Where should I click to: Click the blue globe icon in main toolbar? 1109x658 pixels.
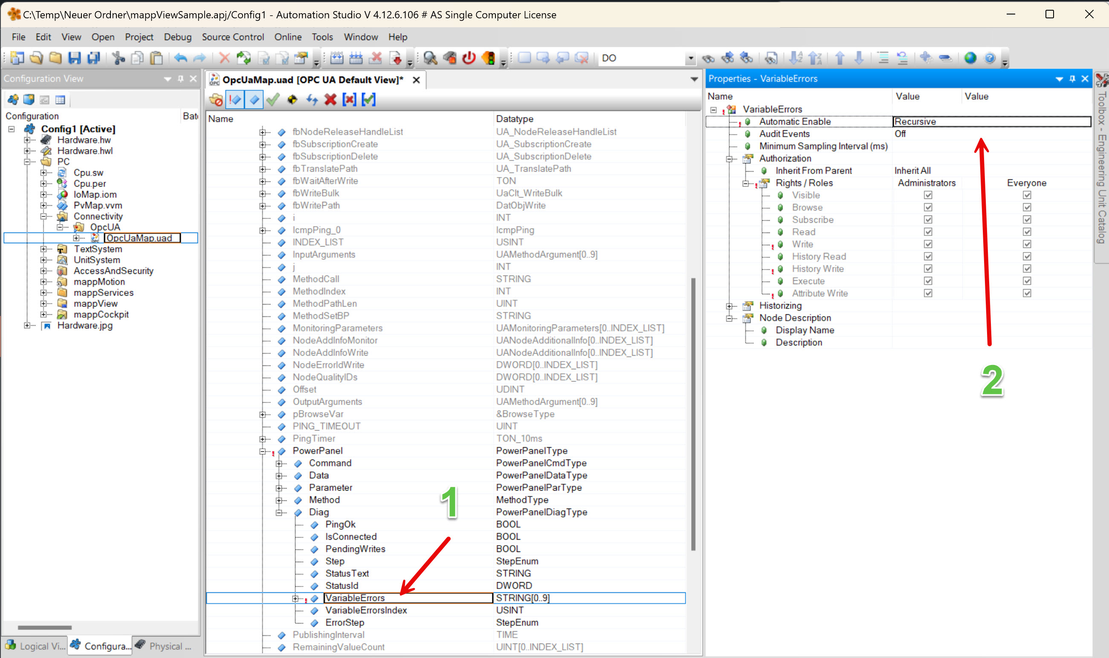pyautogui.click(x=970, y=58)
